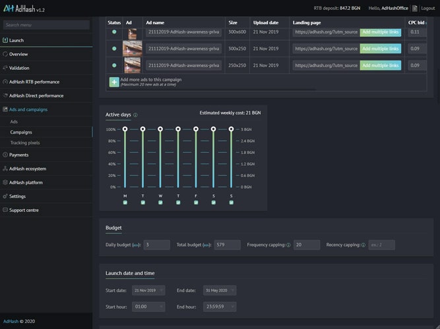Click the green plus icon to add ads
Image resolution: width=440 pixels, height=329 pixels.
click(114, 82)
